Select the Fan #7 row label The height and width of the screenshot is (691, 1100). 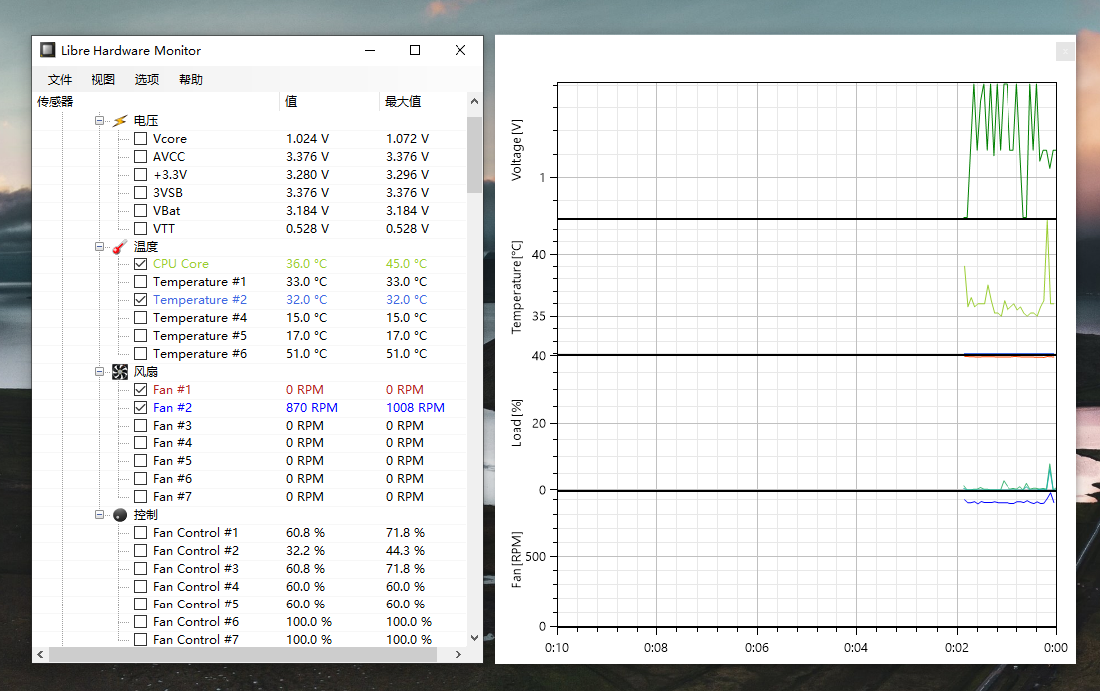(173, 497)
